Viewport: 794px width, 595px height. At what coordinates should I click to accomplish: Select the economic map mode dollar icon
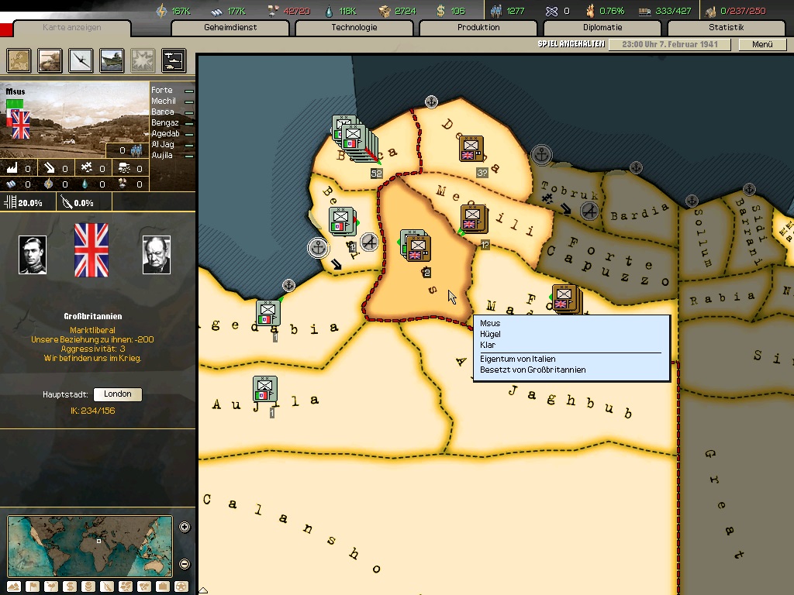(x=70, y=586)
